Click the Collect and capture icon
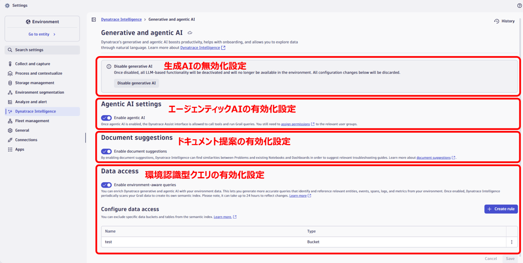 click(x=10, y=64)
